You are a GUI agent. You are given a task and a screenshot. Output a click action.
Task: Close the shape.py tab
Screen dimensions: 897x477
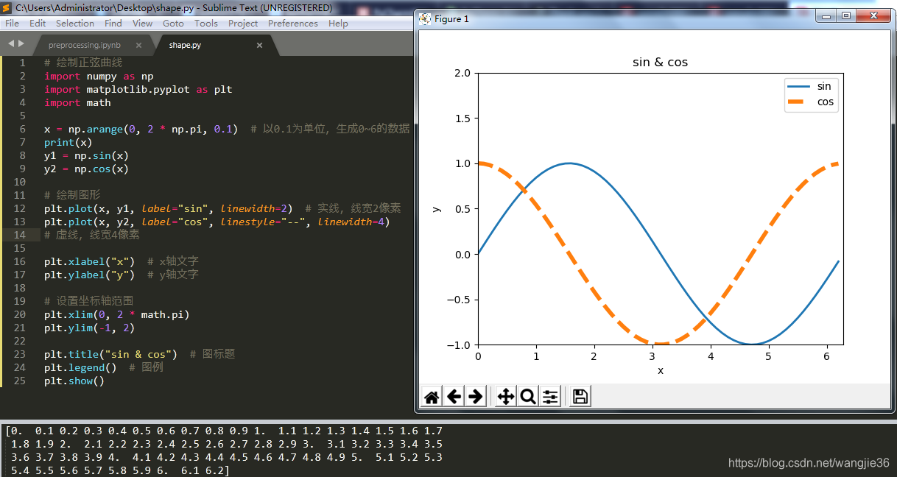(259, 45)
